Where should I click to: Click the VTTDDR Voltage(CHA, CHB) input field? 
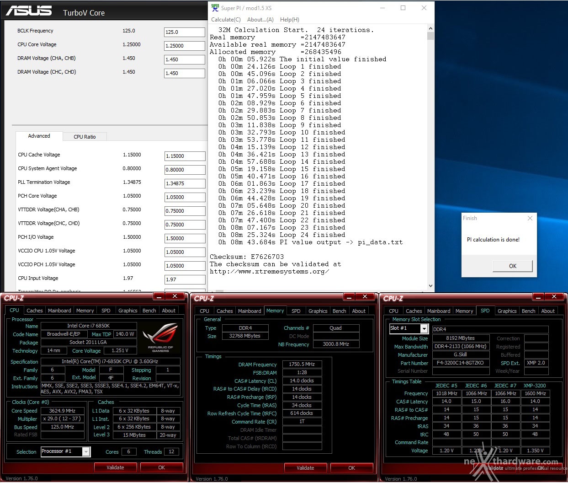185,211
